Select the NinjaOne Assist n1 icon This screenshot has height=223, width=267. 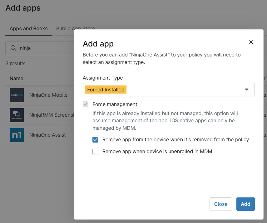(x=17, y=135)
